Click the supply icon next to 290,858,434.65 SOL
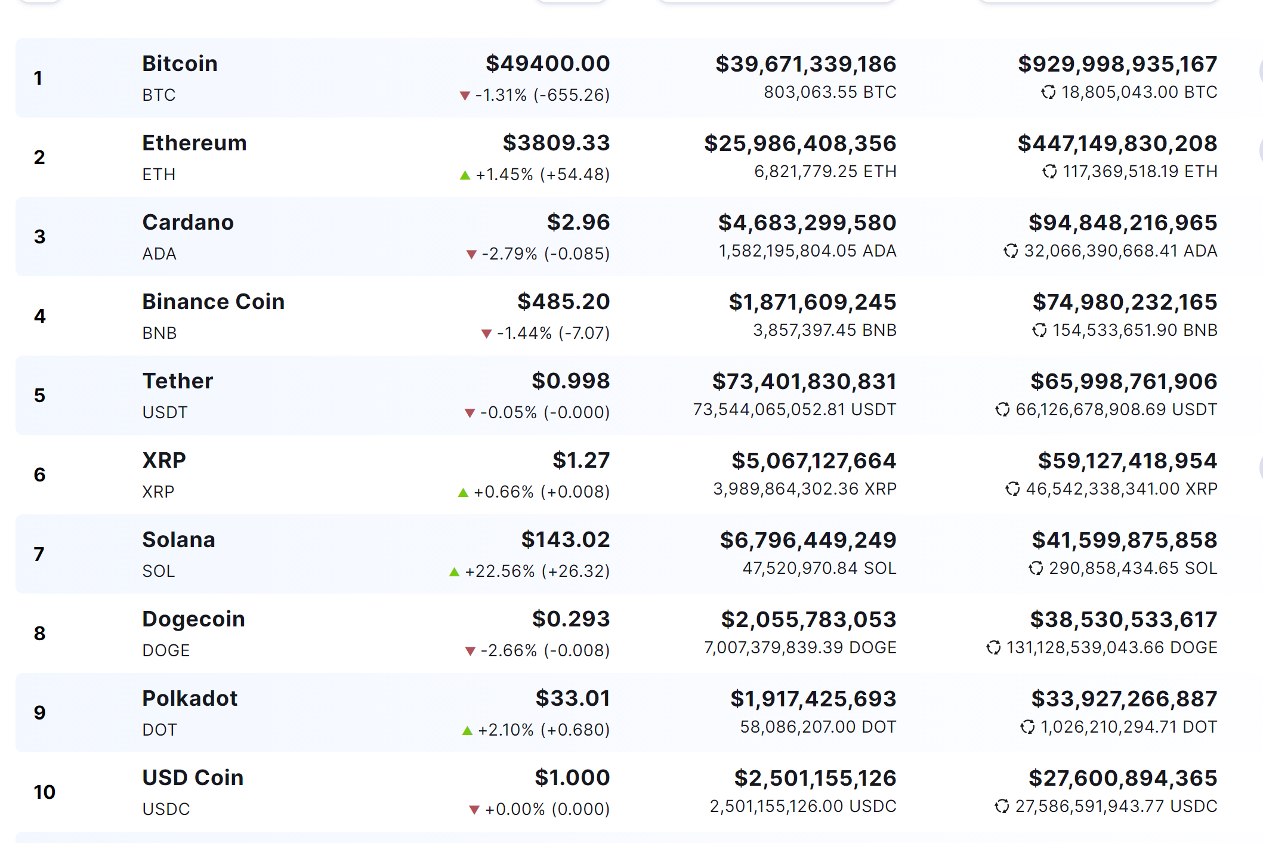The height and width of the screenshot is (843, 1263). pyautogui.click(x=1036, y=569)
